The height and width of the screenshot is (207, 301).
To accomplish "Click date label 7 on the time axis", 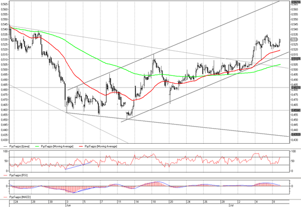I will point(102,202).
